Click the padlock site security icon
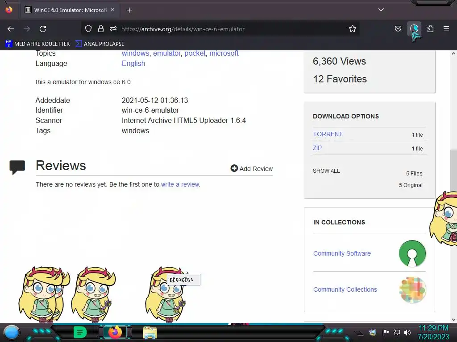Screen dimensions: 457x342 pos(101,28)
